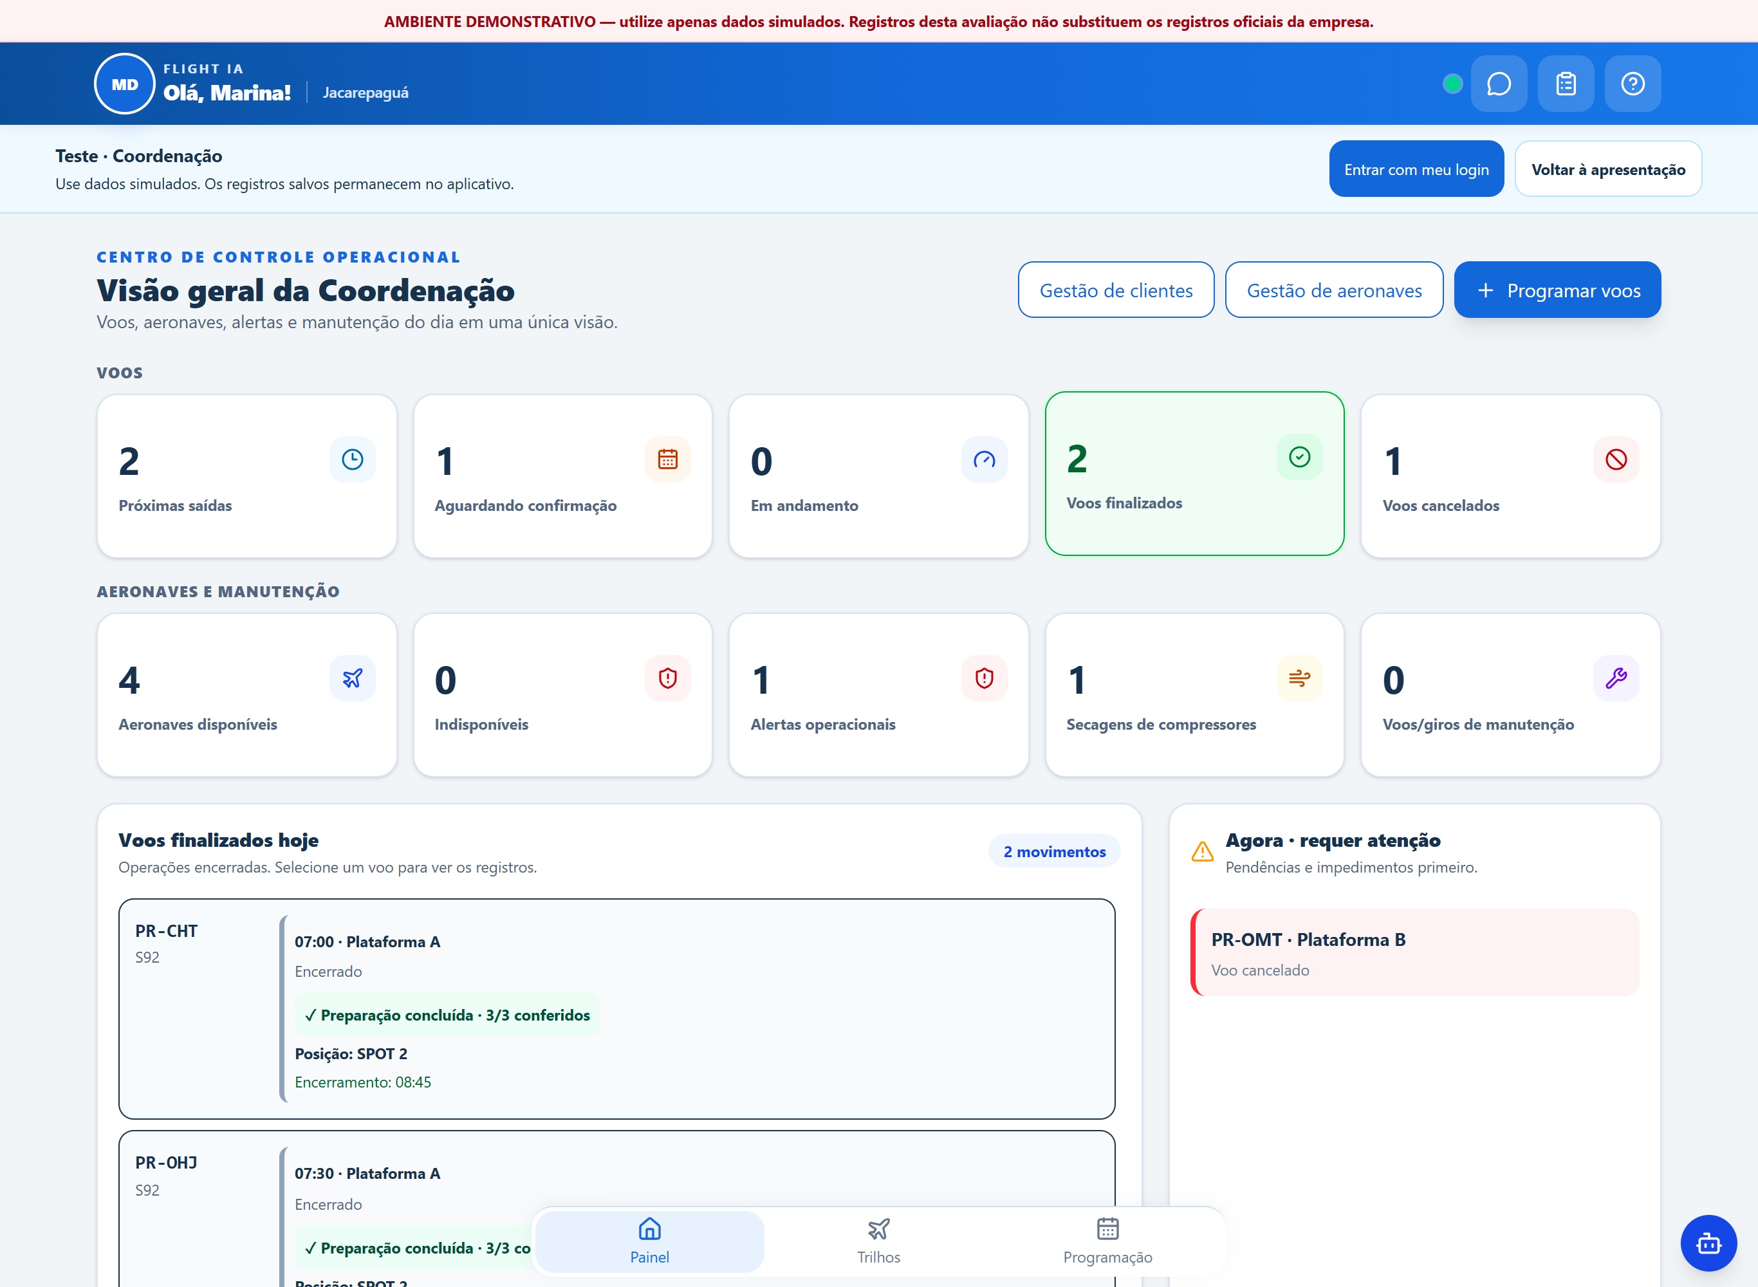Open the floating robot assistant button
Screen dimensions: 1758x1287
coord(1708,1243)
